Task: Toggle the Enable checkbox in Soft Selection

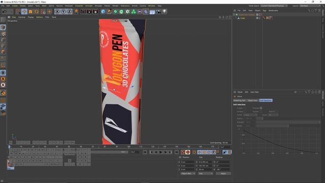Action: click(245, 108)
